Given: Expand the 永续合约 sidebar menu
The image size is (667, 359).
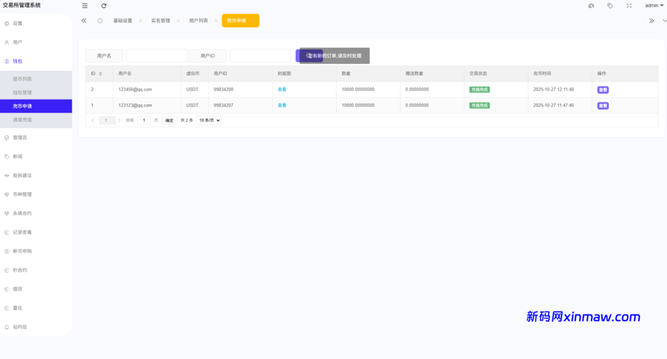Looking at the screenshot, I should coord(22,213).
